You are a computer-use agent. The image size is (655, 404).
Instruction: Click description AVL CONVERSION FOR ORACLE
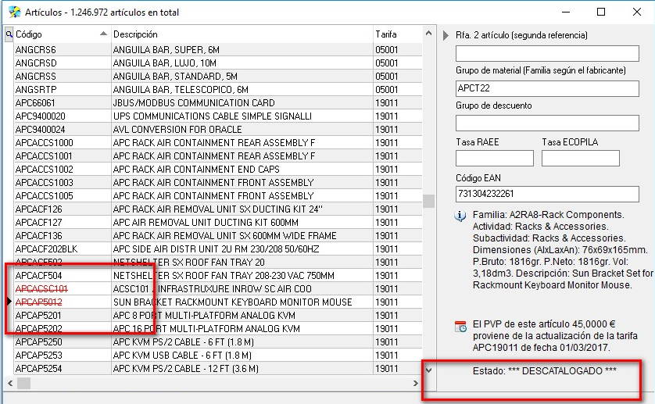pos(177,130)
